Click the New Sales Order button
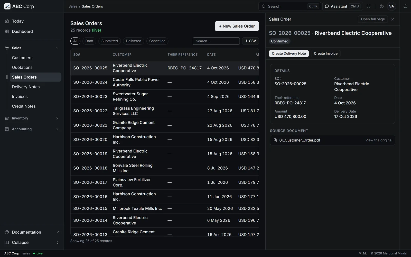This screenshot has width=411, height=257. pyautogui.click(x=237, y=26)
